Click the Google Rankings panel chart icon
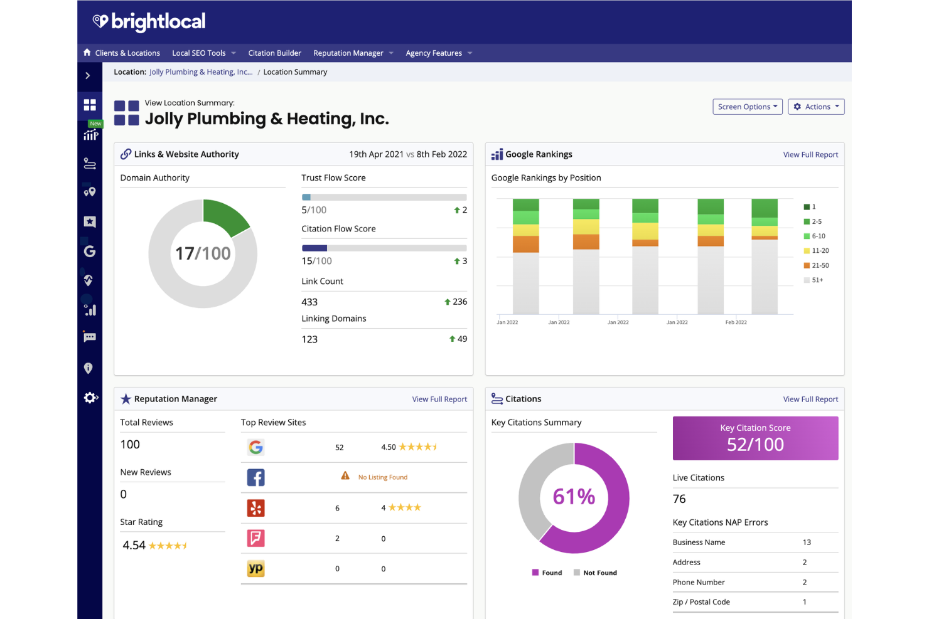This screenshot has height=619, width=929. 497,154
